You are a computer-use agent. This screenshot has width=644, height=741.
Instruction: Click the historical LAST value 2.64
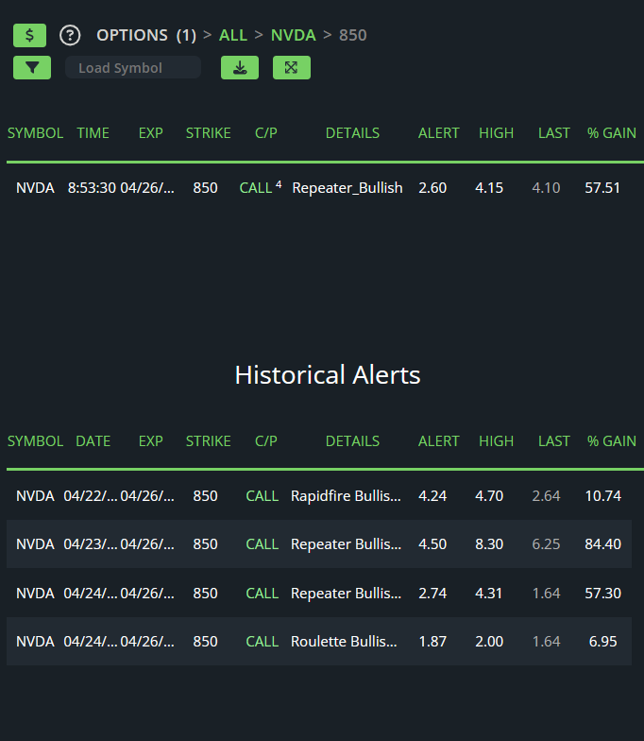coord(546,496)
